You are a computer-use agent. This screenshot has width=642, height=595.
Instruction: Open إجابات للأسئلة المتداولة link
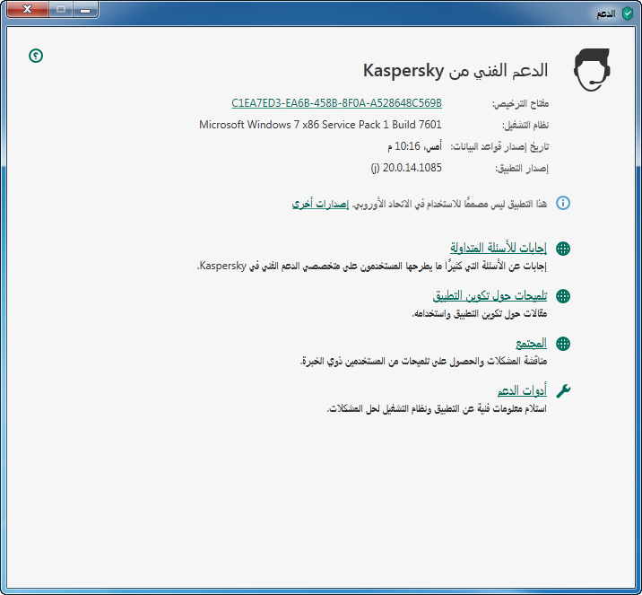(x=499, y=248)
